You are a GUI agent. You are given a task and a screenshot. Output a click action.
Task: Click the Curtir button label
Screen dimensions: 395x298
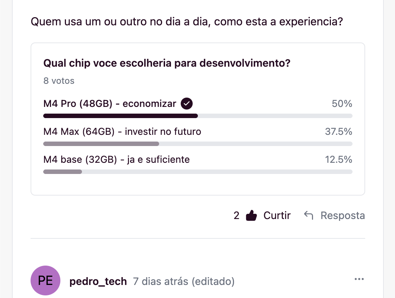(x=277, y=215)
